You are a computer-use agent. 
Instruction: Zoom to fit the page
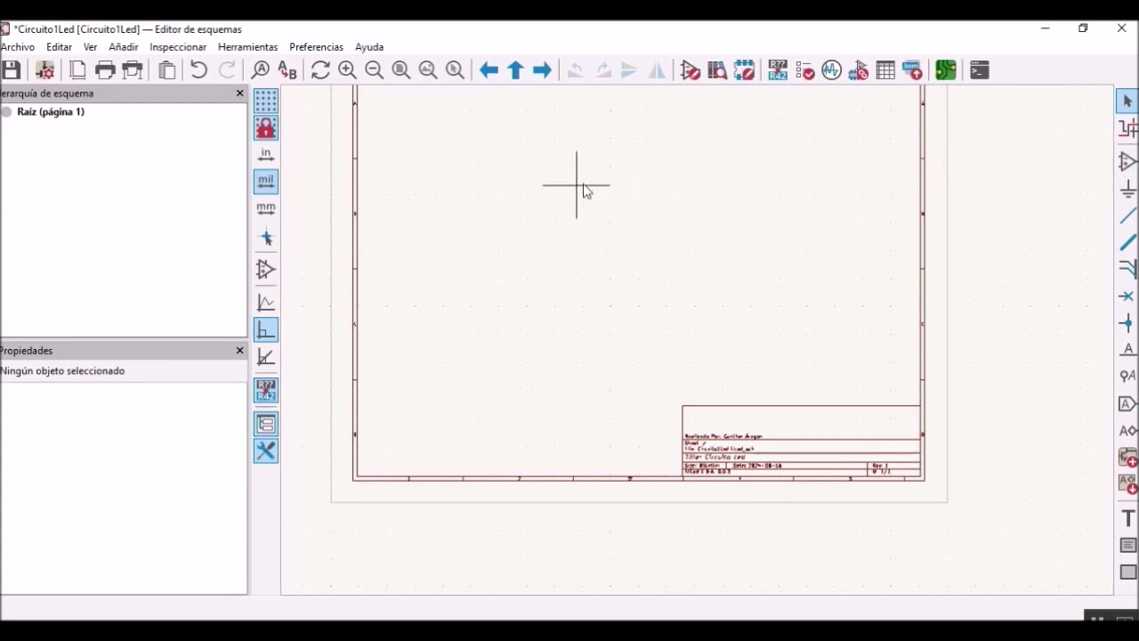[401, 70]
